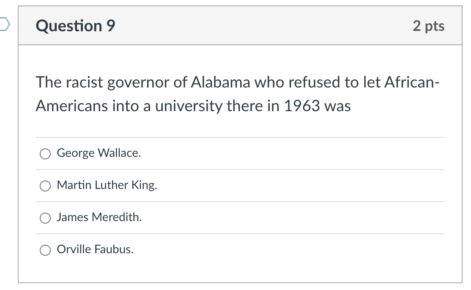
Task: Choose the Martin Luther King radio option
Action: 45,186
